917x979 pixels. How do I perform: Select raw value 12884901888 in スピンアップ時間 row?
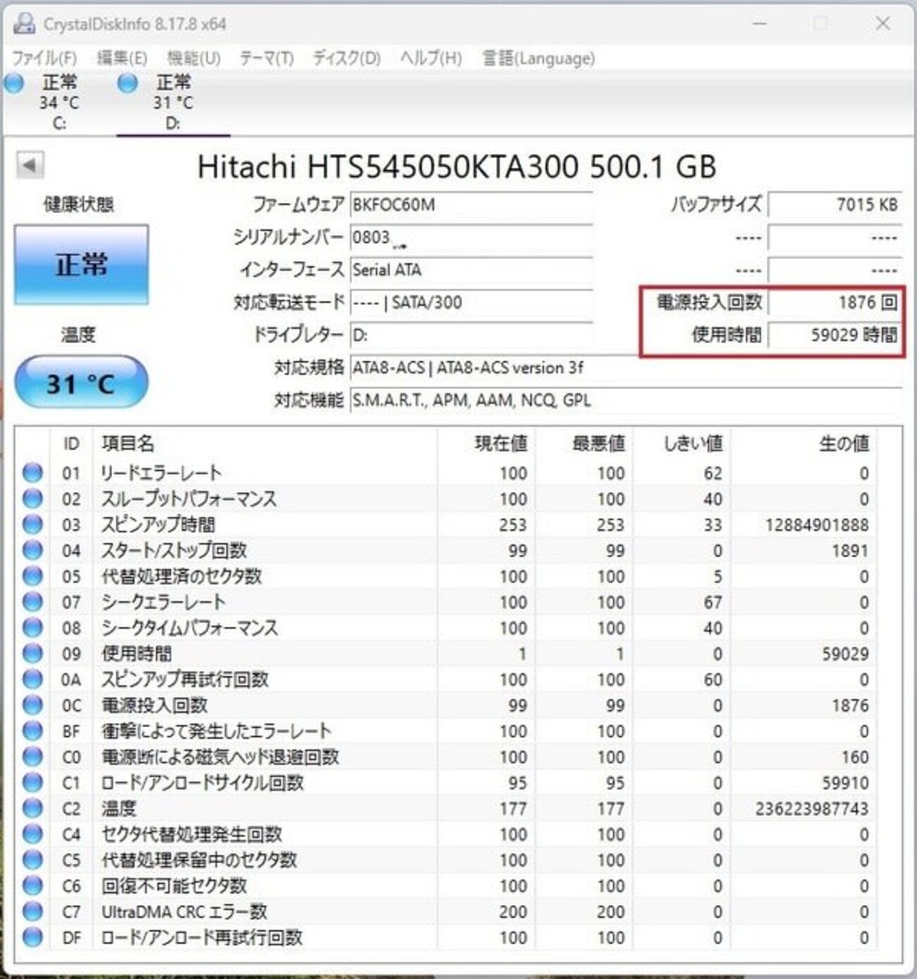pos(817,524)
